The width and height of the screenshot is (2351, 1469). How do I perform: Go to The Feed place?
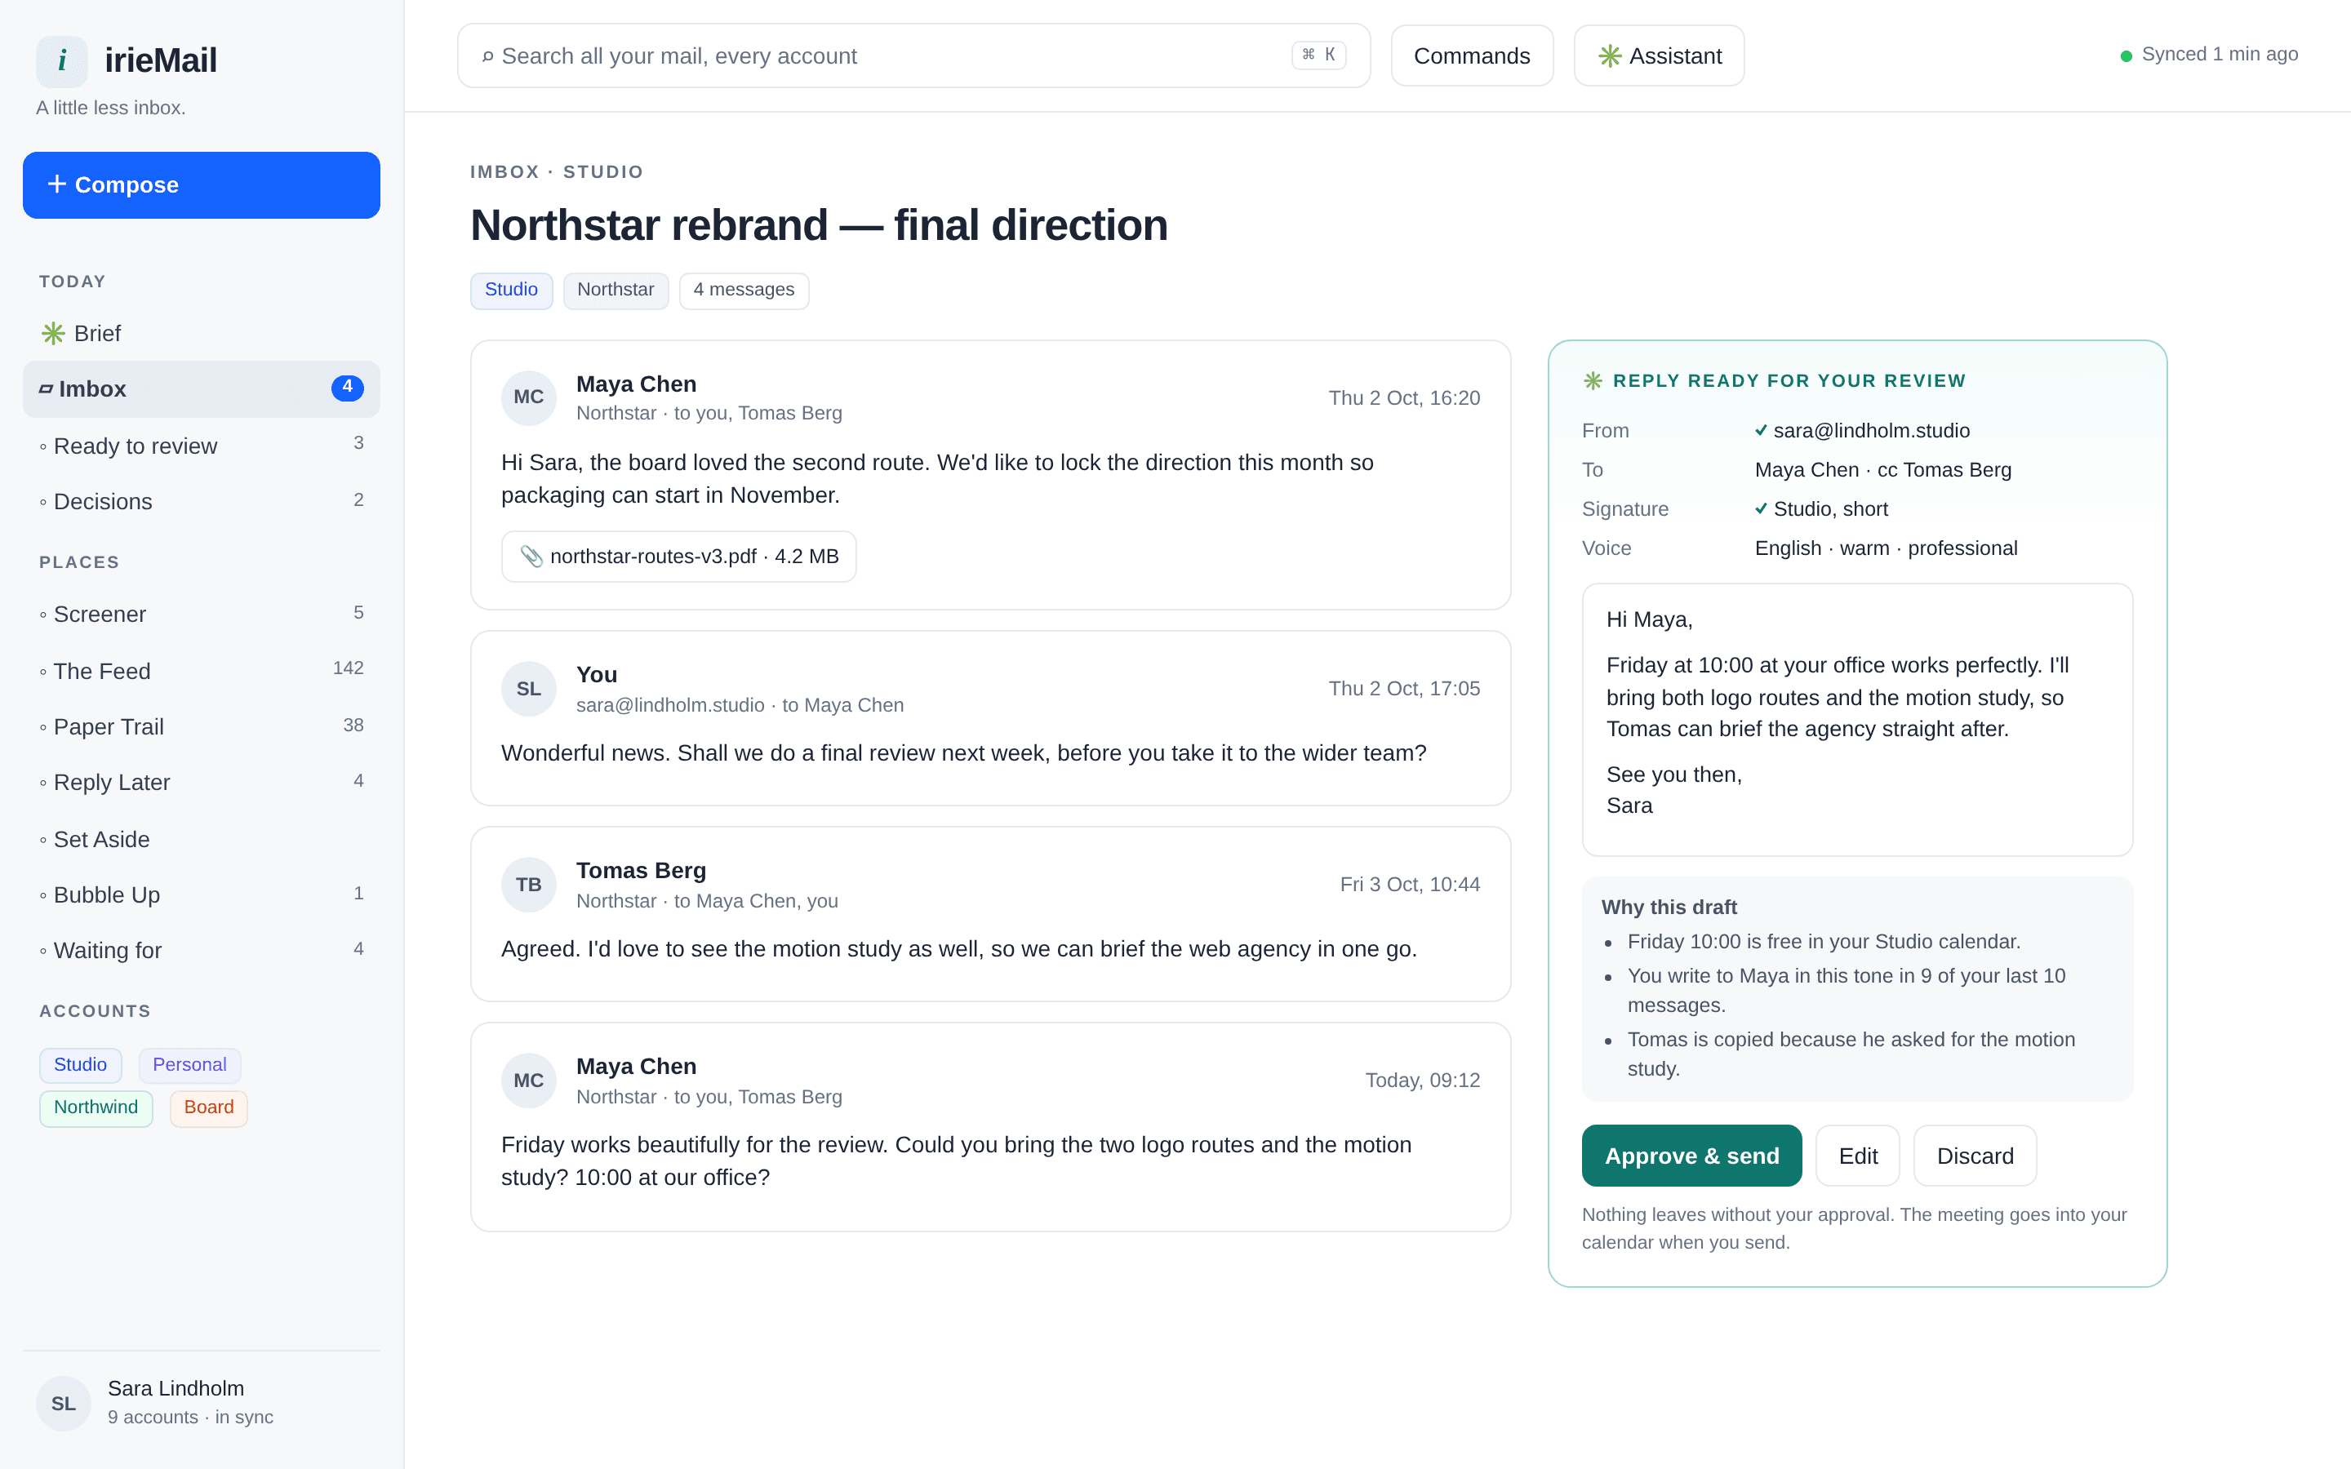(201, 670)
